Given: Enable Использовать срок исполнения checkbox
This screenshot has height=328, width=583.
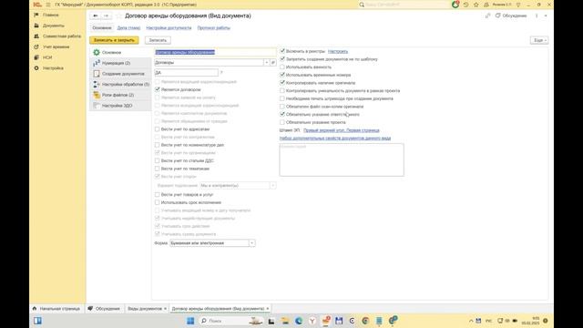Looking at the screenshot, I should [x=158, y=202].
